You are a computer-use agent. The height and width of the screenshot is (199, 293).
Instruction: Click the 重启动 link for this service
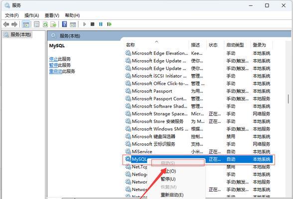[56, 71]
